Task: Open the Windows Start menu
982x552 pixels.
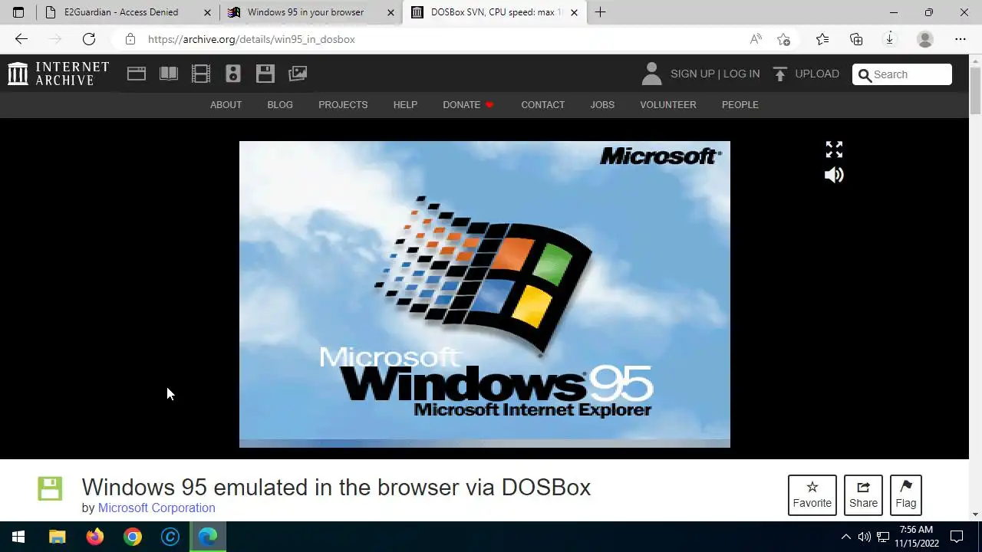Action: coord(18,537)
